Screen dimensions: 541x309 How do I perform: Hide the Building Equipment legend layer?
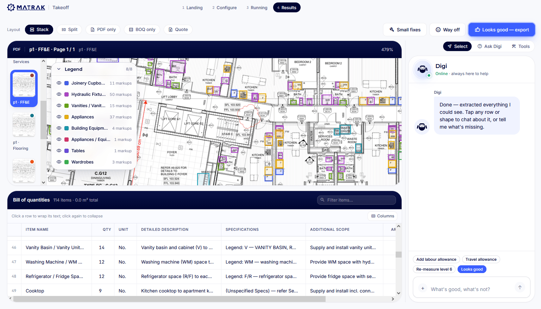coord(59,128)
